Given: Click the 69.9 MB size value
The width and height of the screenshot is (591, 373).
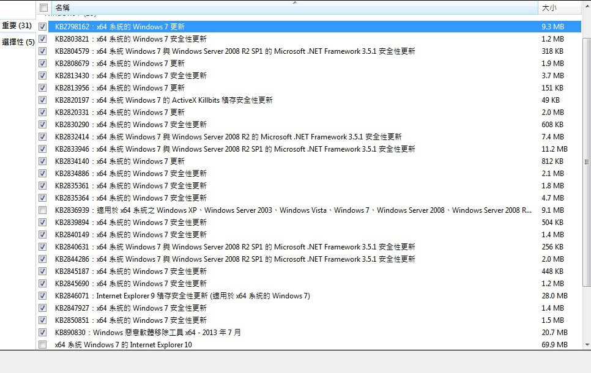Looking at the screenshot, I should tap(554, 345).
